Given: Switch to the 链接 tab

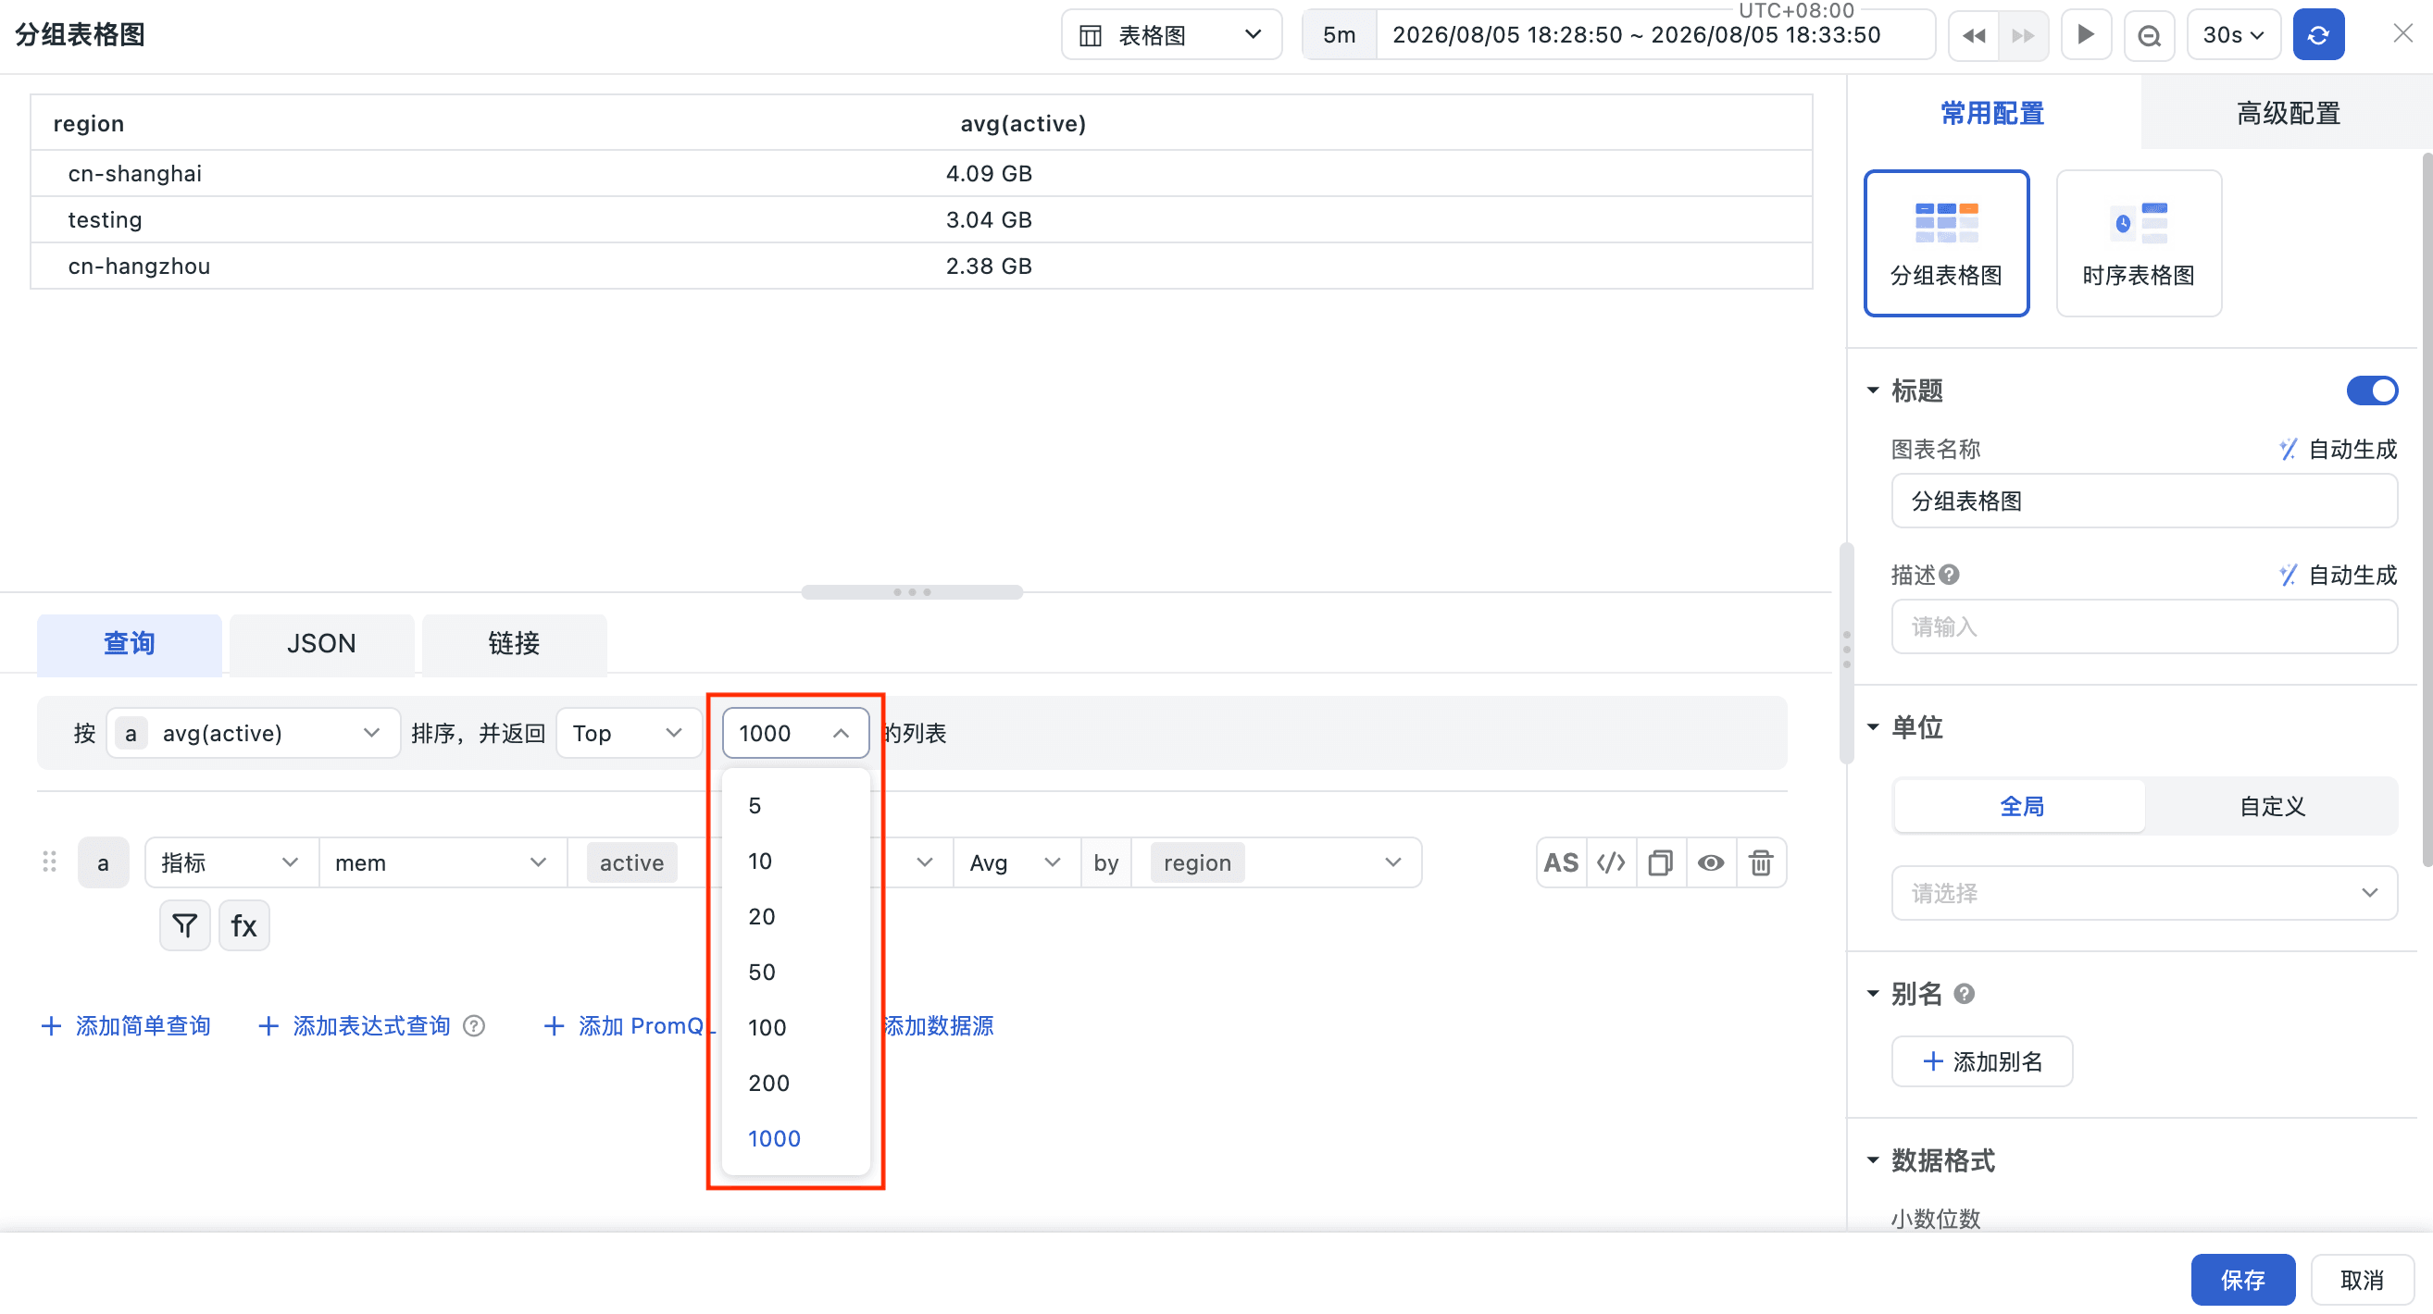Looking at the screenshot, I should coord(514,644).
